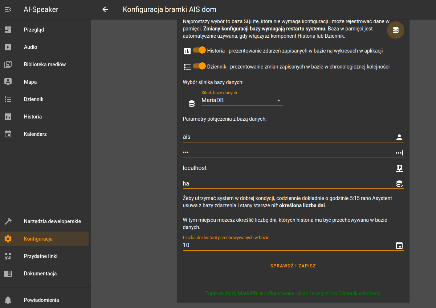Go to Narzędzia deweloperskie menu item
The height and width of the screenshot is (308, 436).
coord(52,221)
